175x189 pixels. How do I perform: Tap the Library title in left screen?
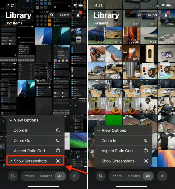18,15
